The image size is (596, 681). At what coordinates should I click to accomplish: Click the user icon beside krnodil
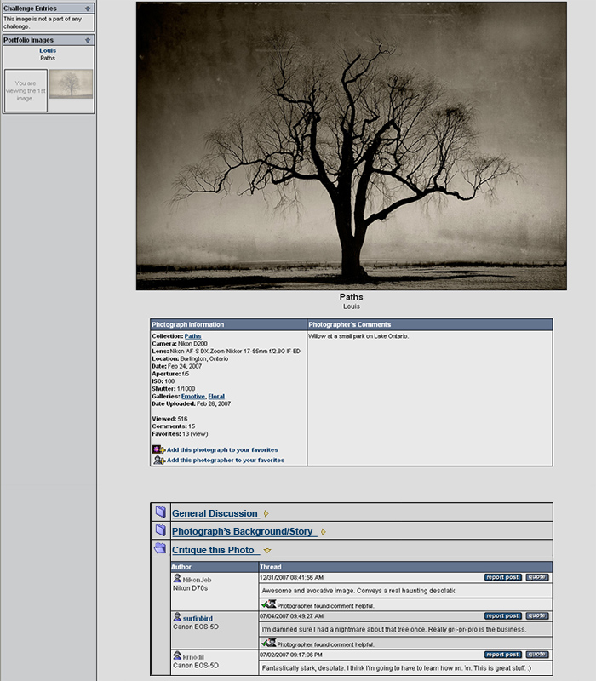177,655
